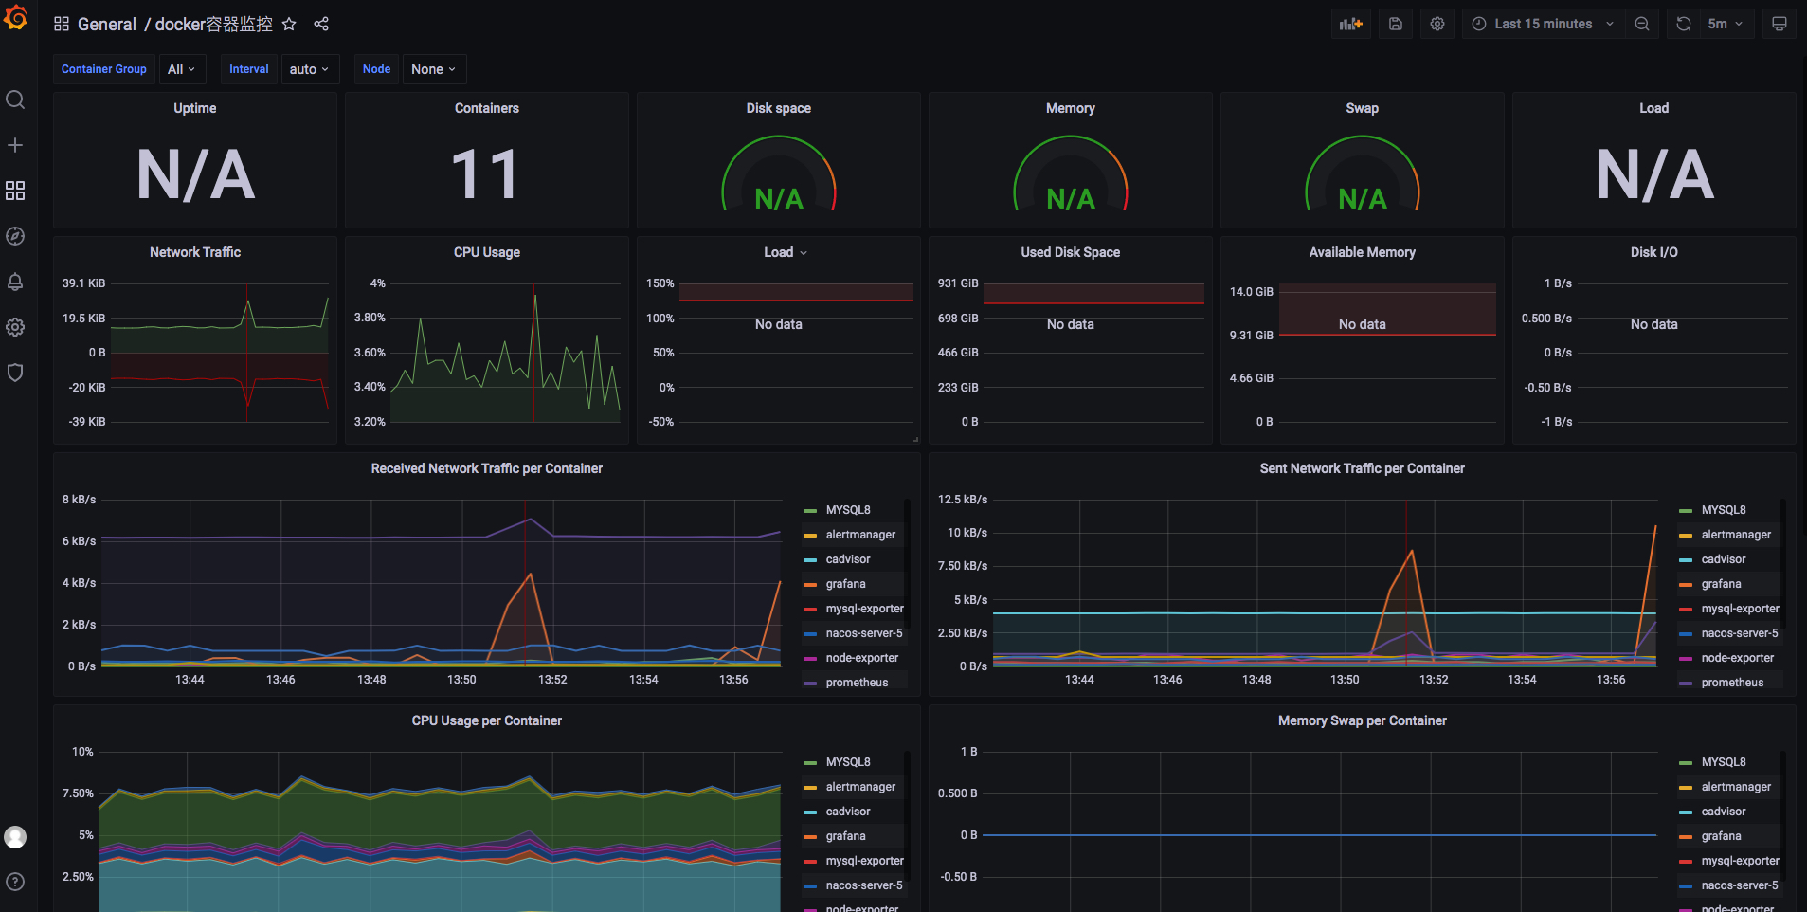Open the Alerting bell icon
Viewport: 1807px width, 912px height.
[x=15, y=282]
